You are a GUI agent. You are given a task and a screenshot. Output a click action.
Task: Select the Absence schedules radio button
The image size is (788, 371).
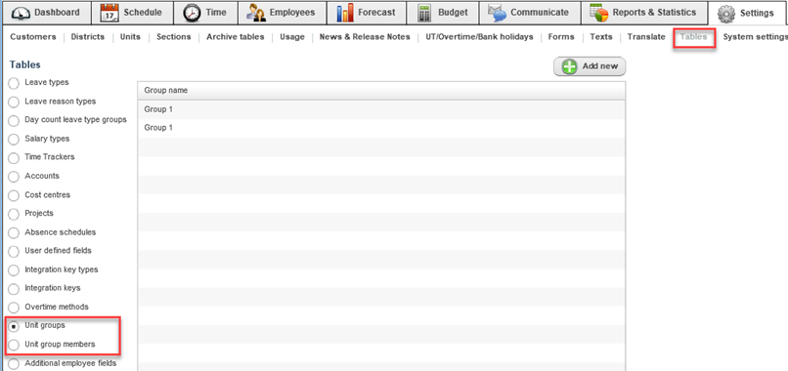point(14,233)
